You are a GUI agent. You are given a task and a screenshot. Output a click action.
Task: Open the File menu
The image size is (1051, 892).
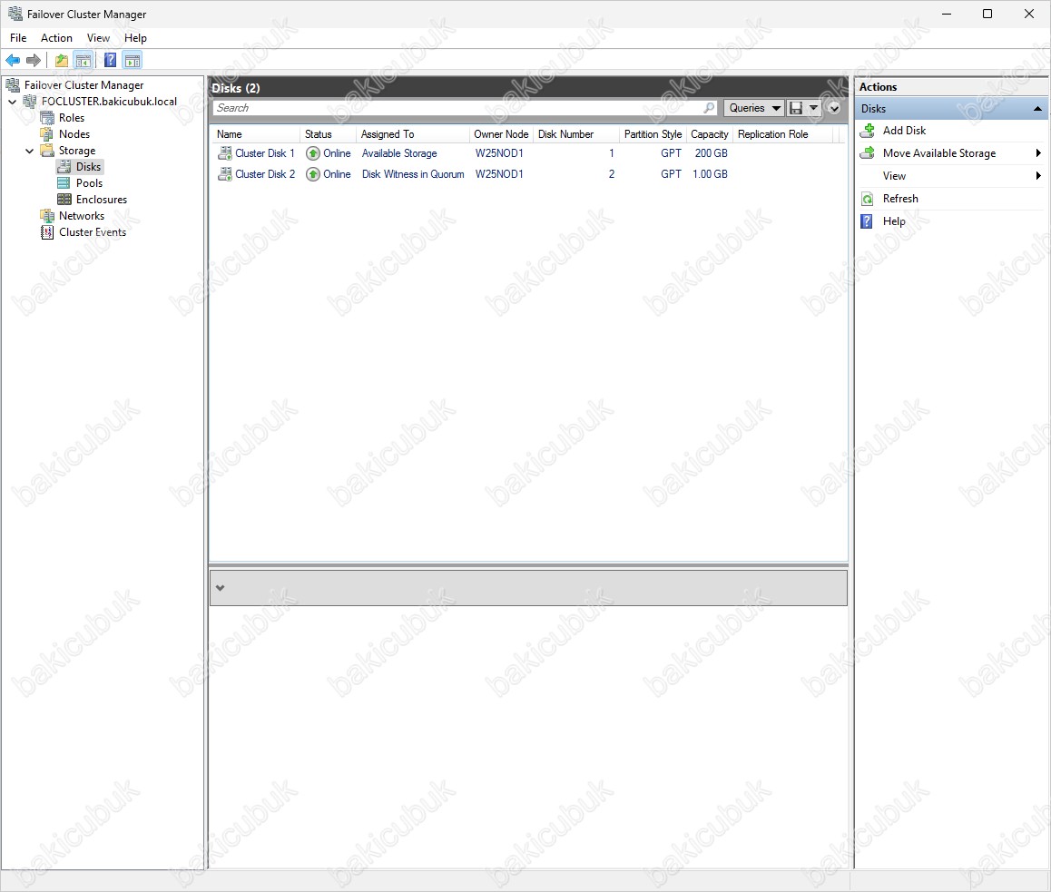click(x=18, y=38)
